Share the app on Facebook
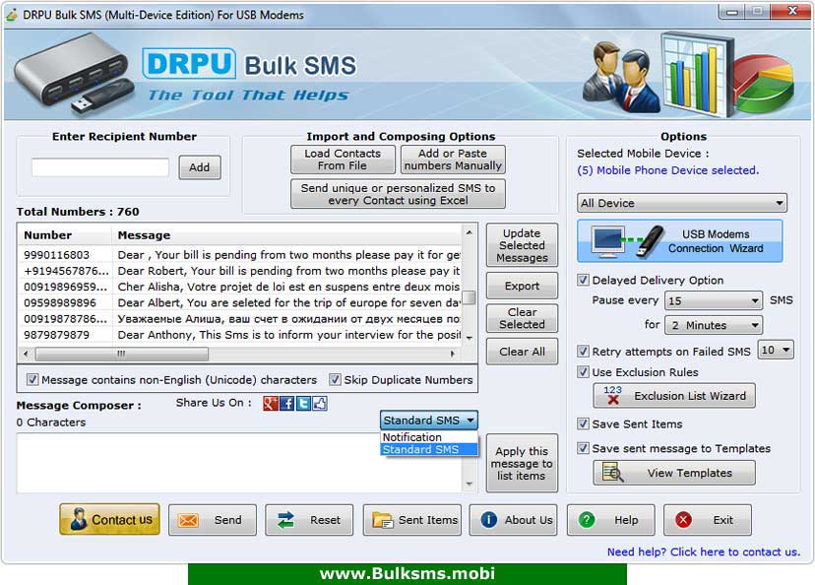The width and height of the screenshot is (815, 585). pyautogui.click(x=288, y=402)
